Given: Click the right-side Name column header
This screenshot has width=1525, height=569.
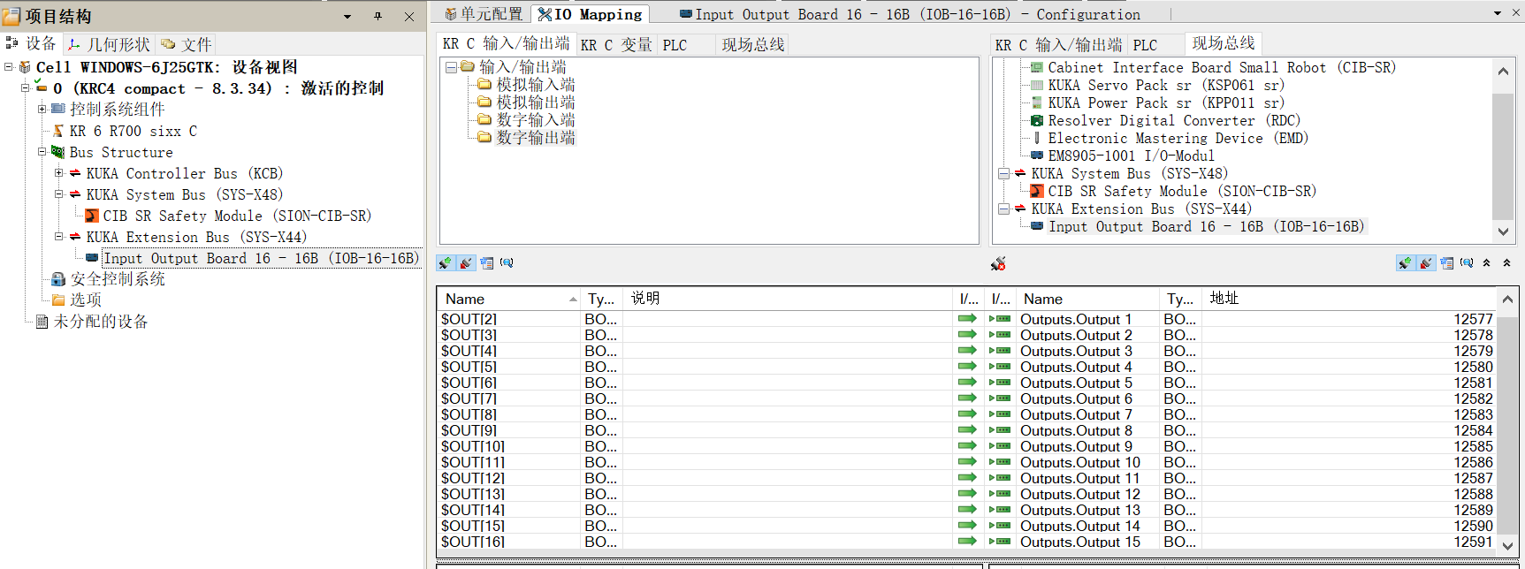Looking at the screenshot, I should (1088, 299).
